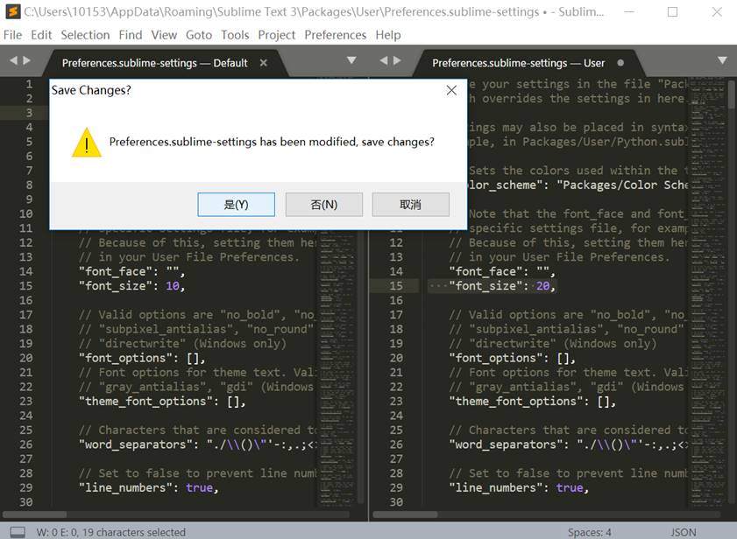Image resolution: width=737 pixels, height=539 pixels.
Task: Open Spaces: 4 indentation selector
Action: click(590, 532)
